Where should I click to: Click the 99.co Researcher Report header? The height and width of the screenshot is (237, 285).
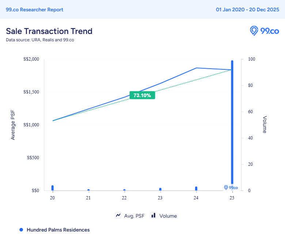35,9
